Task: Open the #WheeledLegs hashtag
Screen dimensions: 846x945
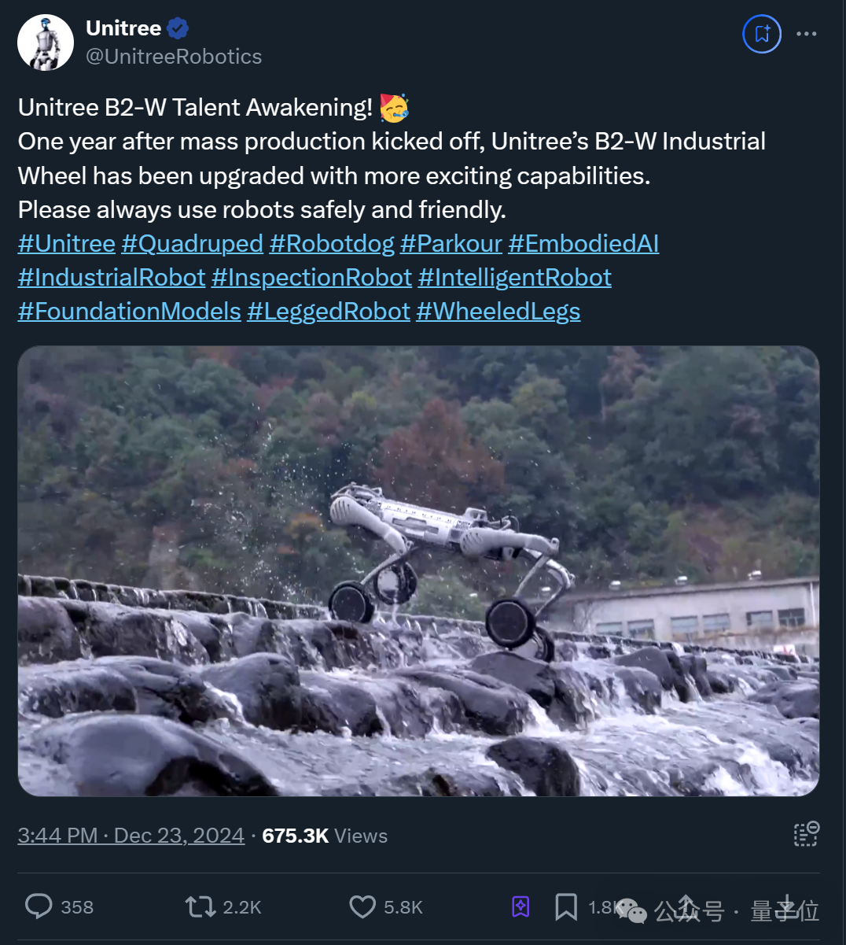Action: [x=498, y=311]
